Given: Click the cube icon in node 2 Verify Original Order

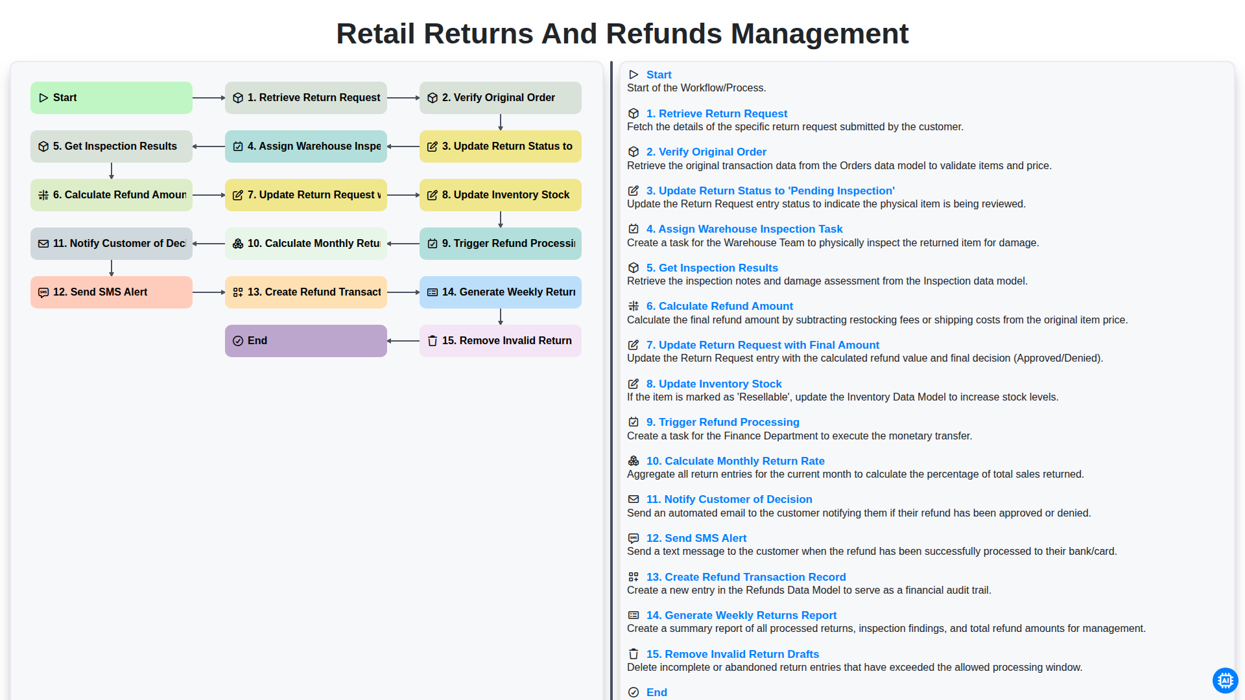Looking at the screenshot, I should click(x=433, y=98).
